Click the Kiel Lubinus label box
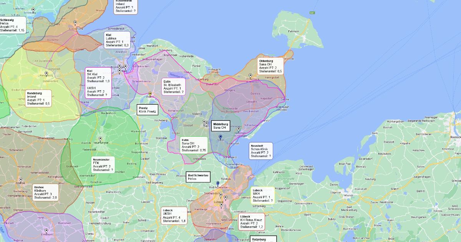 click(117, 40)
